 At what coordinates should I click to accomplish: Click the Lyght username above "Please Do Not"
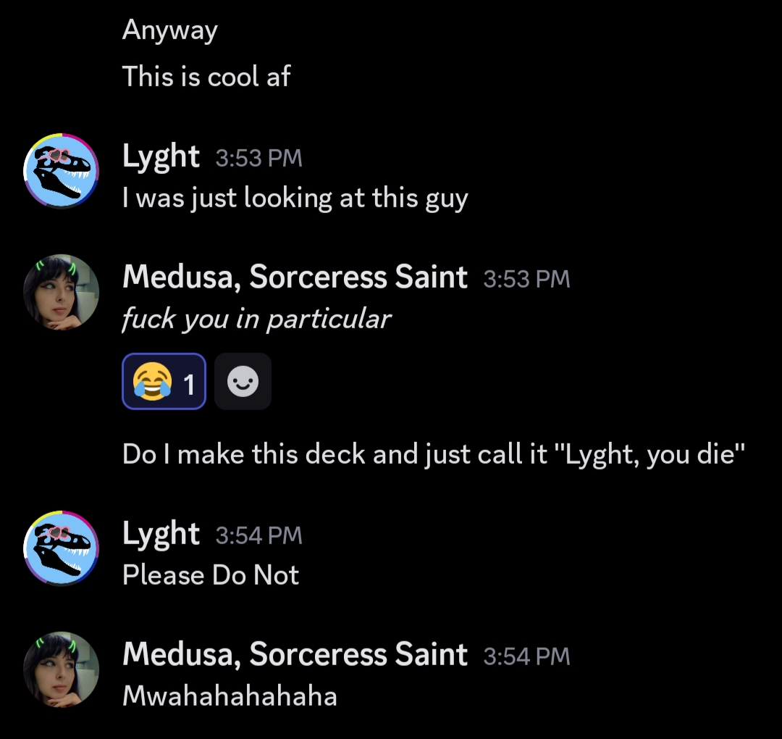[161, 535]
